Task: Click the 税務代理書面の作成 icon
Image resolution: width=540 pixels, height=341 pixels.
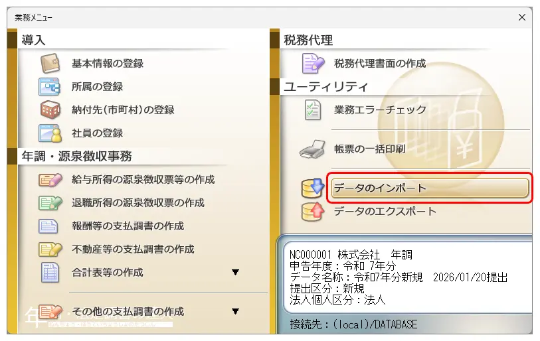Action: pos(312,64)
